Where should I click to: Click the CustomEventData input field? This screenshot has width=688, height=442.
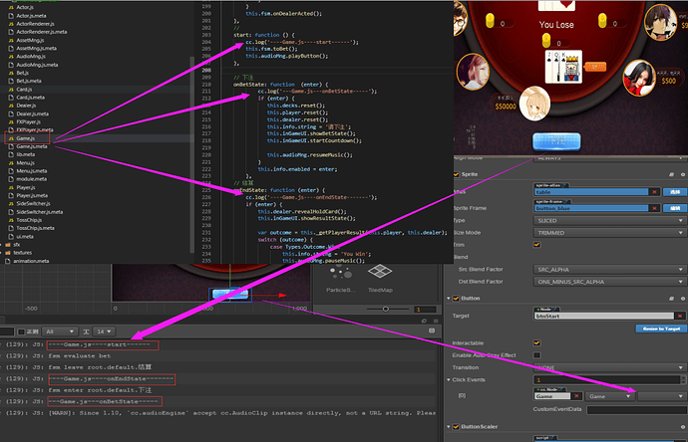point(636,409)
